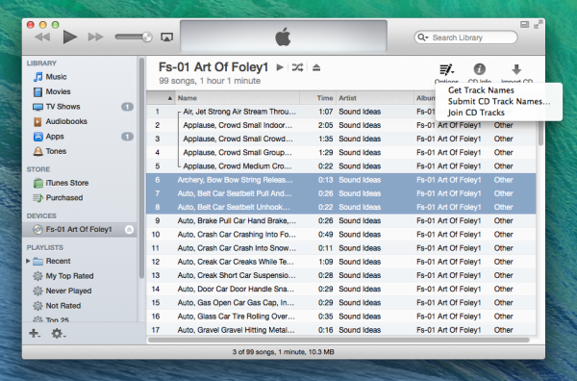
Task: Eject the CD via sidebar eject icon
Action: (129, 230)
